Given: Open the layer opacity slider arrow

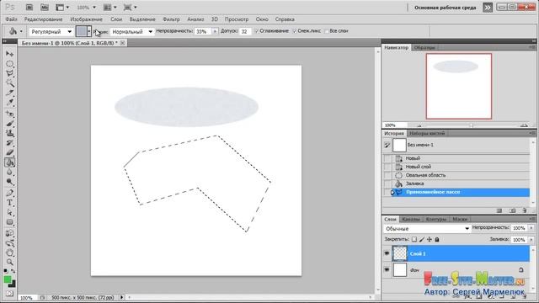Looking at the screenshot, I should point(531,228).
